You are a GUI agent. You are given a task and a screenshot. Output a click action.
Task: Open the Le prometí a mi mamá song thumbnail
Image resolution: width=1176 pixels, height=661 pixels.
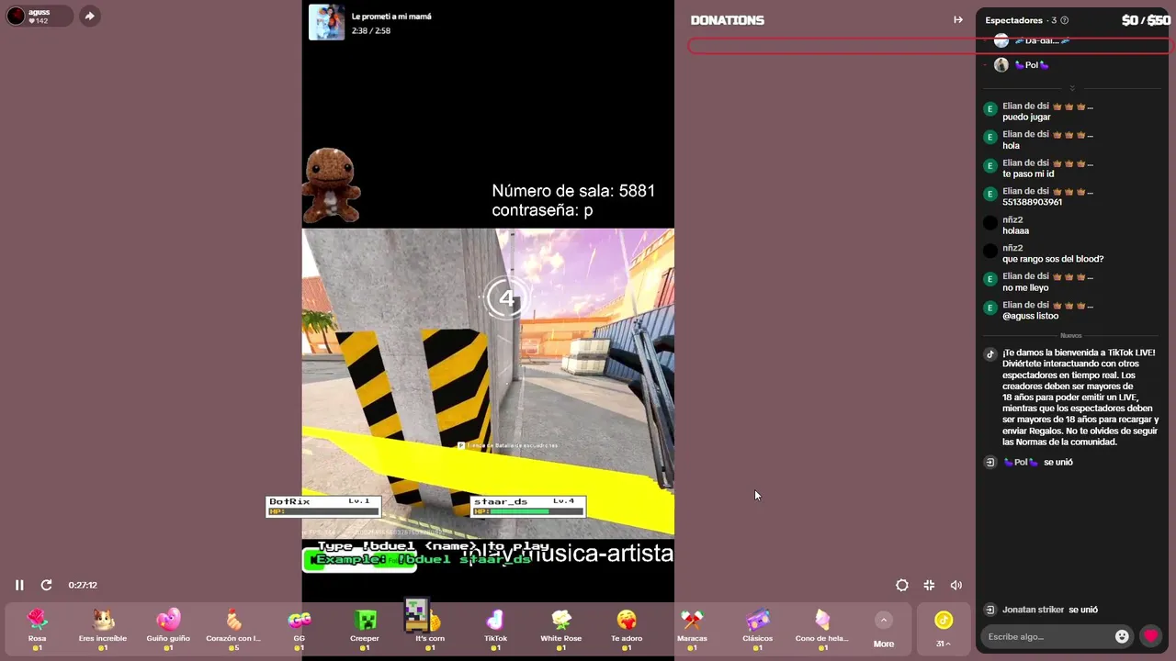pyautogui.click(x=326, y=23)
